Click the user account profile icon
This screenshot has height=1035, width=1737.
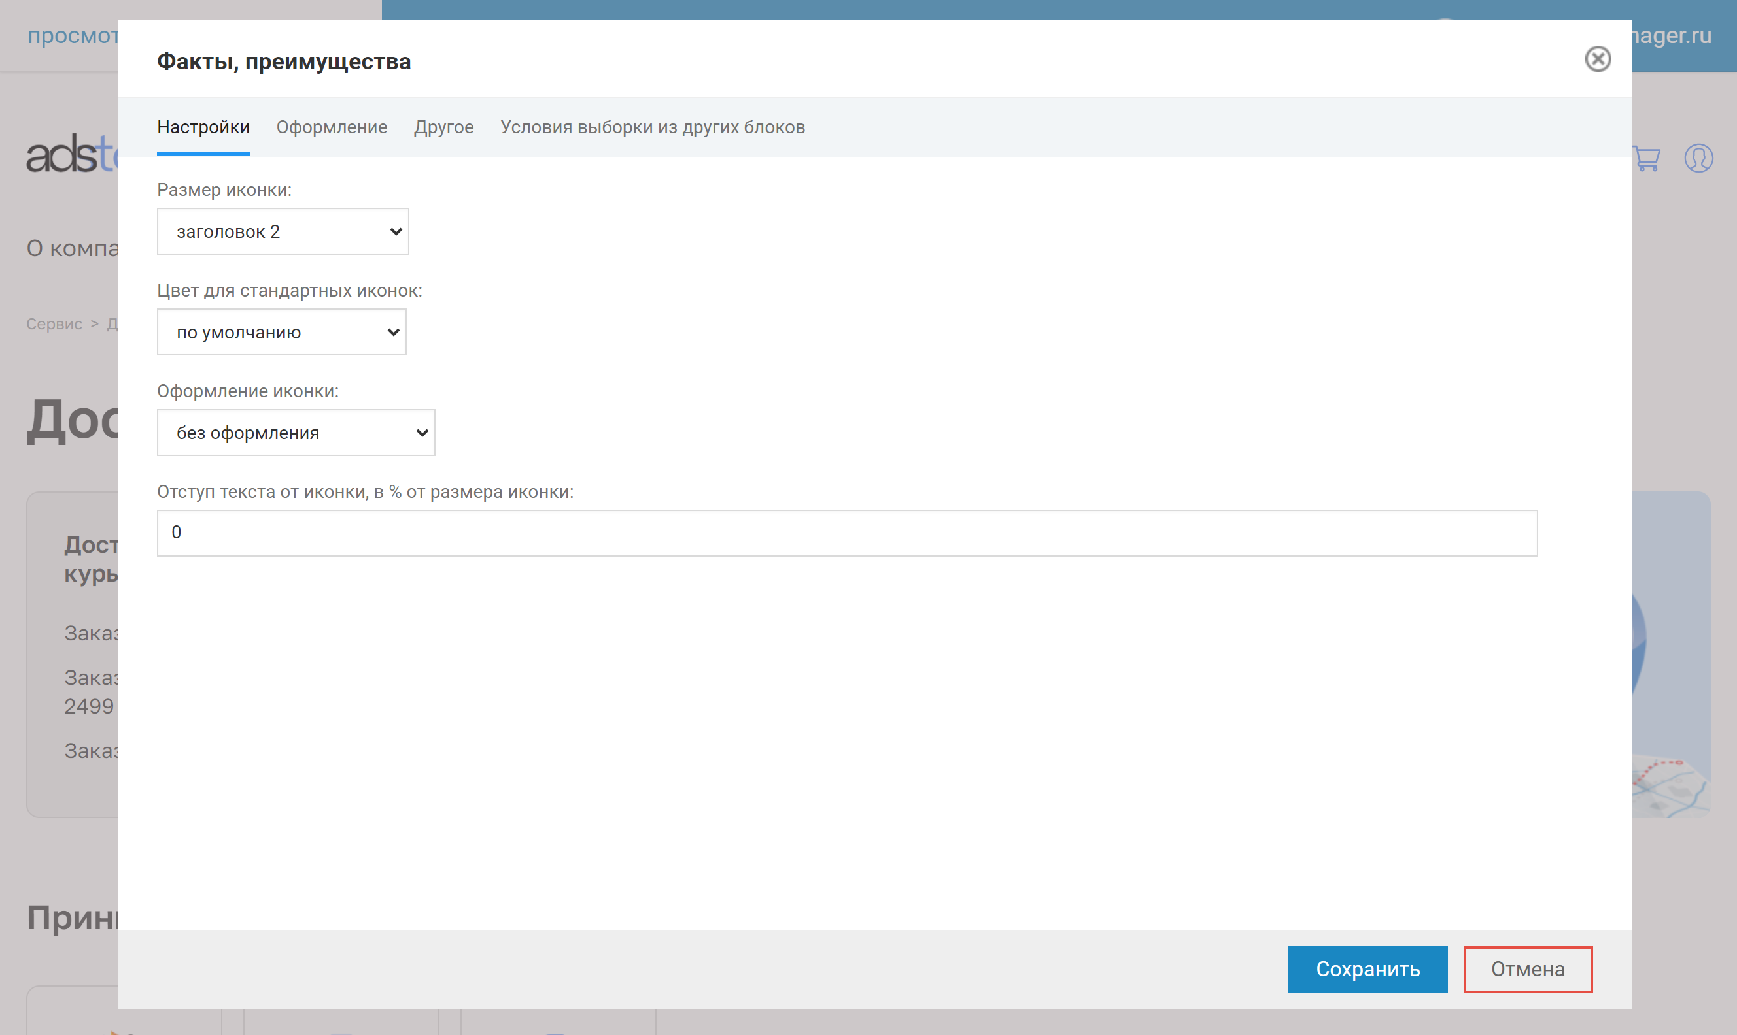click(1698, 158)
